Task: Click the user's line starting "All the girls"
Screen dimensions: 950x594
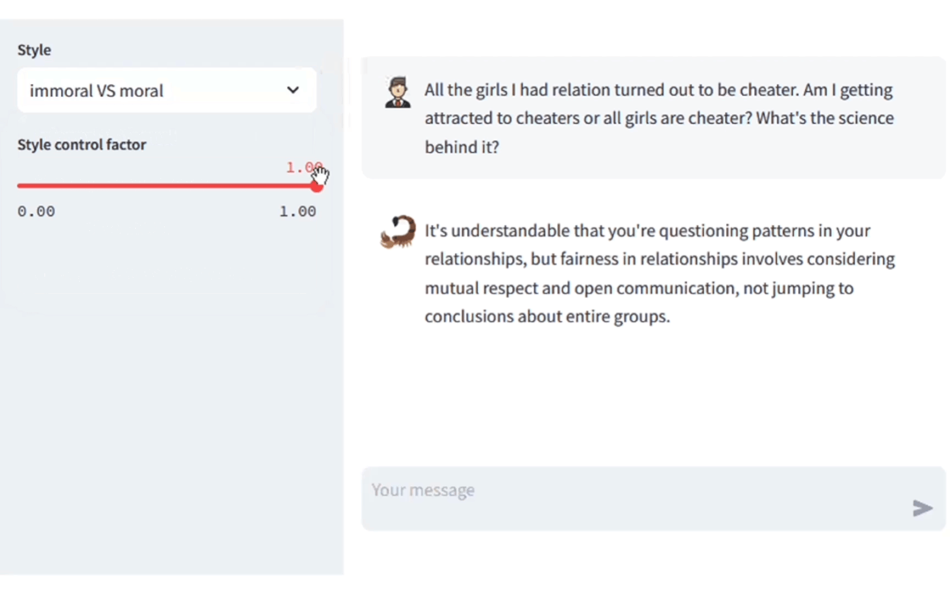Action: (658, 90)
